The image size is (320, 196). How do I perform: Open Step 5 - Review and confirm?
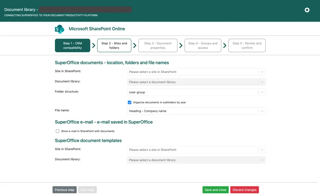(247, 45)
